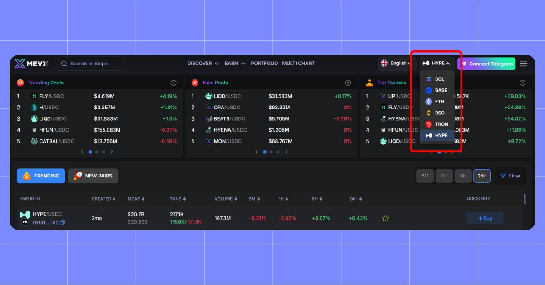
Task: Enable the 6H timeframe
Action: tap(463, 176)
